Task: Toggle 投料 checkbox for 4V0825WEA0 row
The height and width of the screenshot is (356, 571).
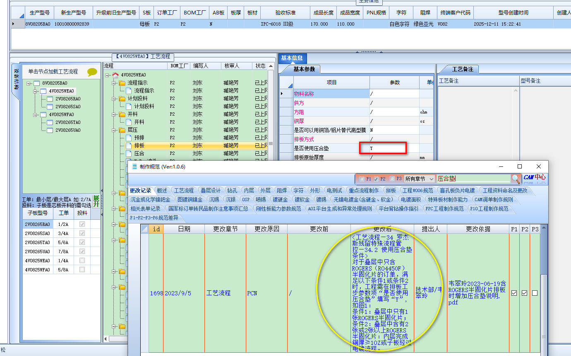Action: pyautogui.click(x=82, y=260)
